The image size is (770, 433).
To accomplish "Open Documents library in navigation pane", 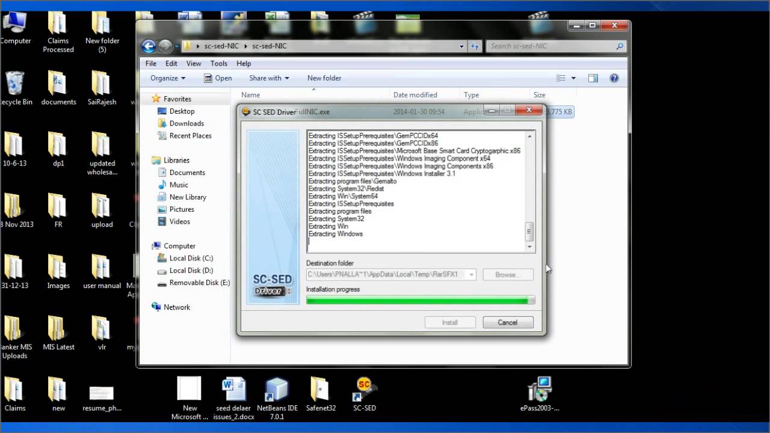I will click(181, 173).
